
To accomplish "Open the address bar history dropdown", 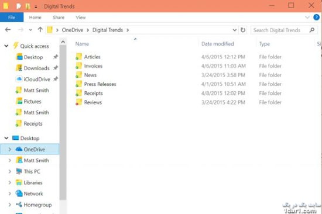I will pos(235,30).
